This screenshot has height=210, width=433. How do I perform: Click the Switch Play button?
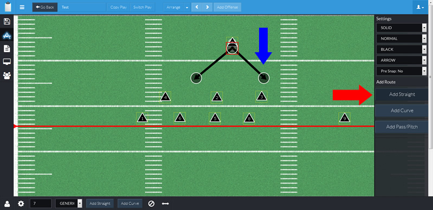point(142,7)
